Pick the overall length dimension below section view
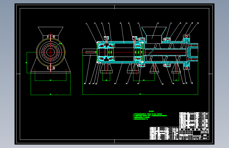 [x=140, y=95]
